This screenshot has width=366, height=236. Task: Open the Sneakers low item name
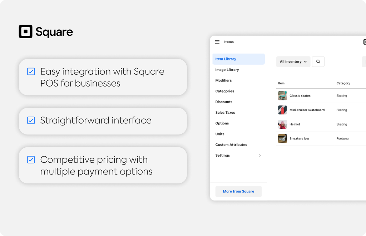pyautogui.click(x=299, y=138)
